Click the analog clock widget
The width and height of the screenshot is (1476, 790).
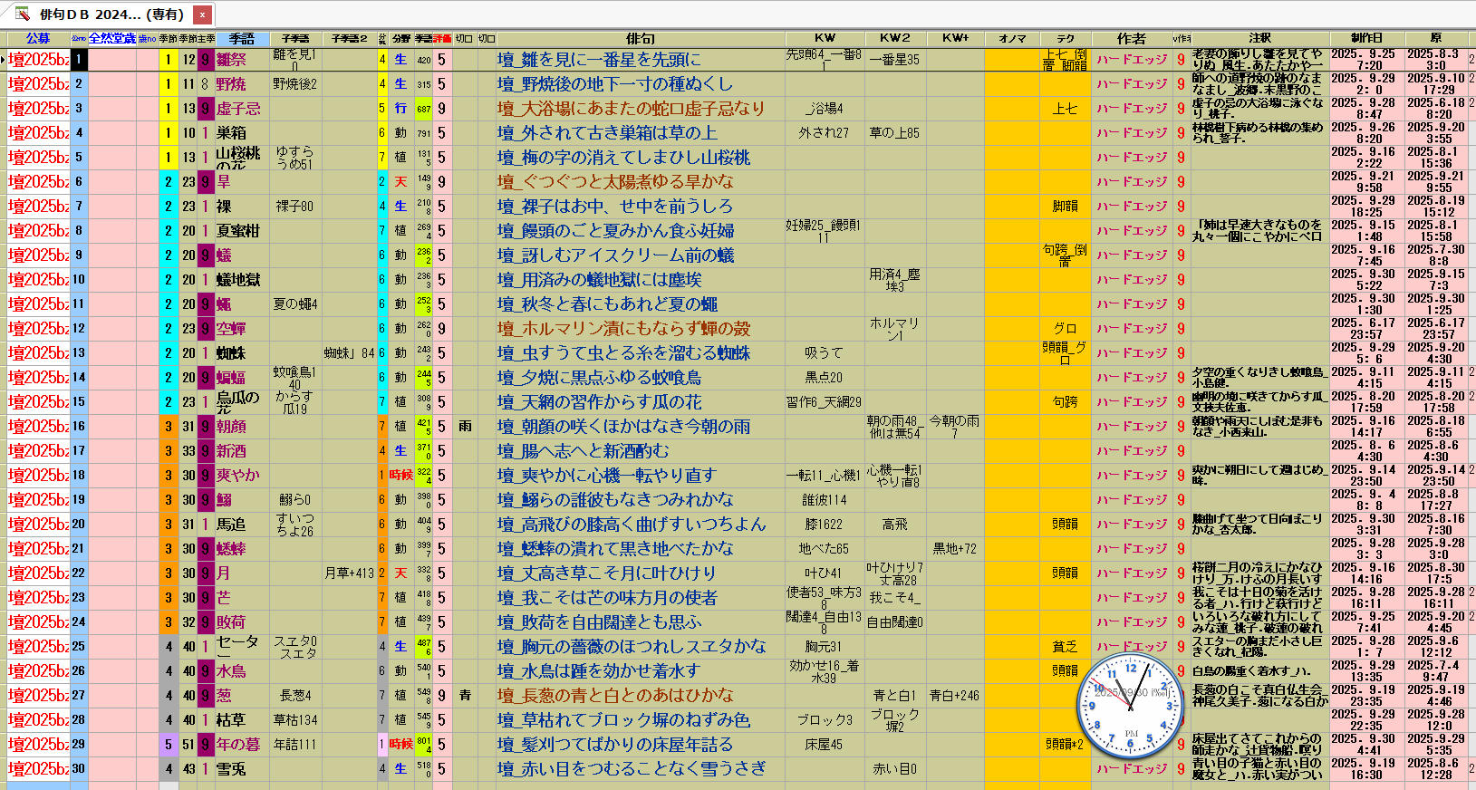click(1131, 706)
